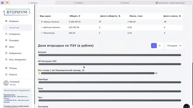Switch to the third Вториум browser tab

pos(124,3)
